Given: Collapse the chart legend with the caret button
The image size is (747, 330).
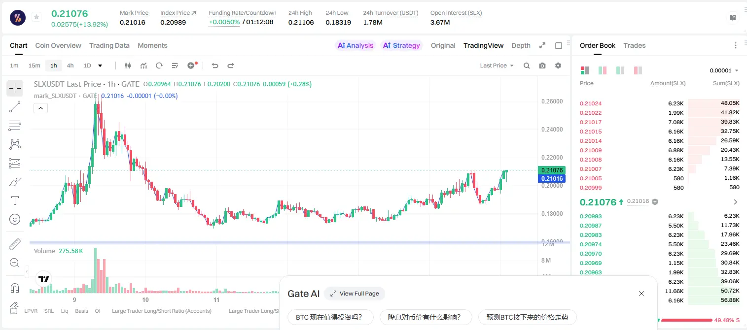Looking at the screenshot, I should point(40,108).
